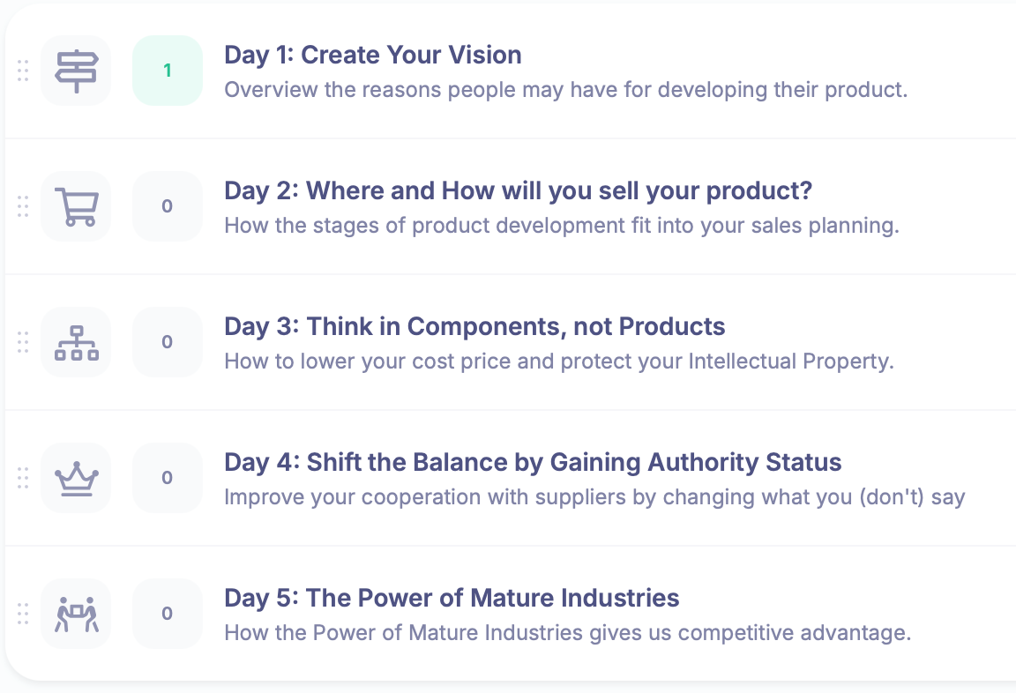Open Day 5: The Power of Mature Industries
This screenshot has width=1016, height=693.
tap(452, 598)
